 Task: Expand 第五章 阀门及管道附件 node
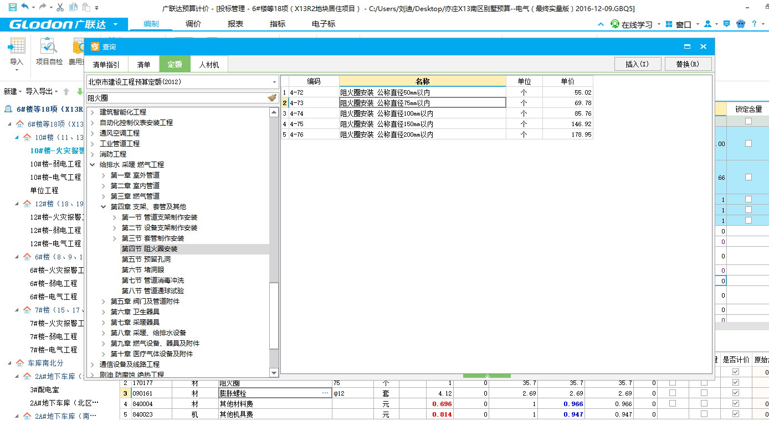104,301
